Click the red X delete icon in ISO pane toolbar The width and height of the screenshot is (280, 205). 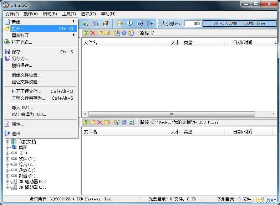point(93,33)
